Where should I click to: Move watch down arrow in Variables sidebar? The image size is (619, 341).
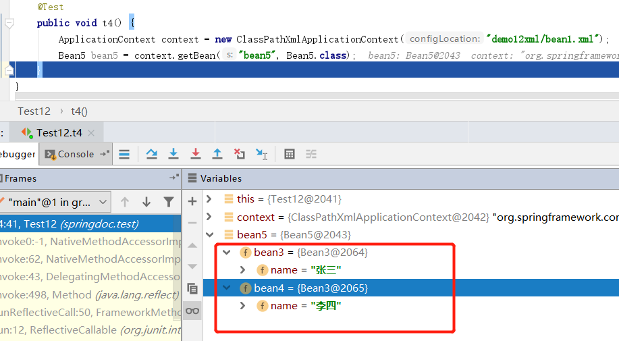[192, 267]
